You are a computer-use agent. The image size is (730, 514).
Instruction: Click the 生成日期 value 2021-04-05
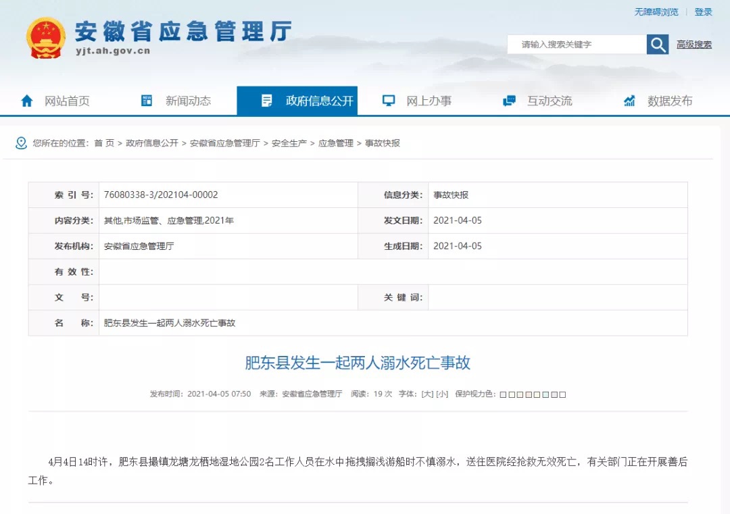[x=457, y=246]
